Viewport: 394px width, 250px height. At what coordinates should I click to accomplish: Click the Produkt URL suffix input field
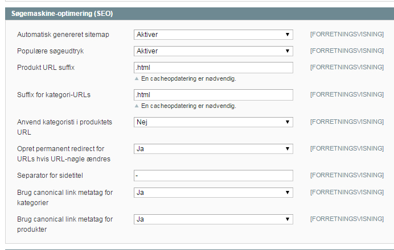(214, 68)
